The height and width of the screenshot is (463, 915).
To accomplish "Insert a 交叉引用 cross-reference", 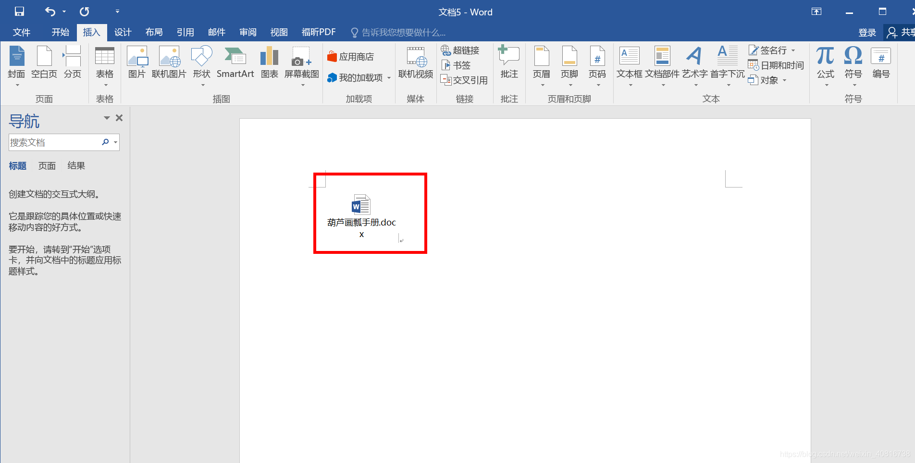I will (x=464, y=80).
